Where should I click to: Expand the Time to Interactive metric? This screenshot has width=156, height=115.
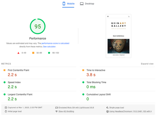(x=117, y=73)
